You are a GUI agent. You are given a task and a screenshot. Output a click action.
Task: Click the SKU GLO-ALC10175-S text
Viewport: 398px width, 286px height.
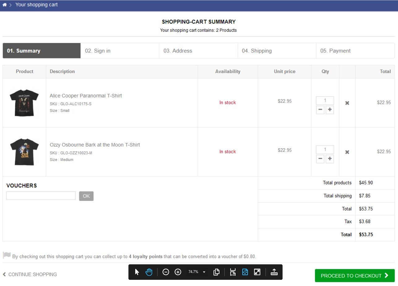[x=71, y=104]
